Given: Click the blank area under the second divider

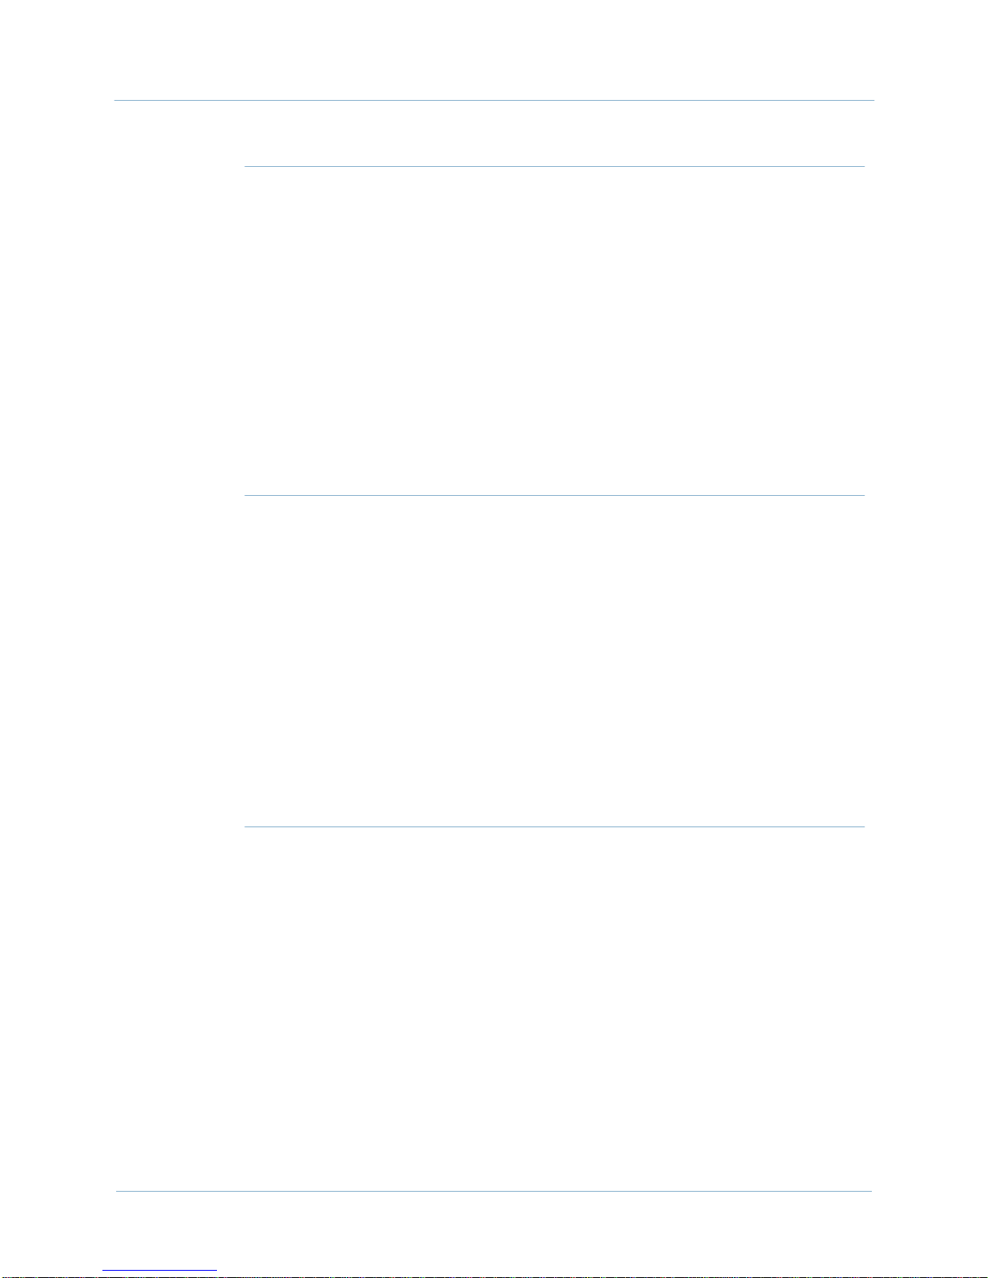Looking at the screenshot, I should (553, 661).
